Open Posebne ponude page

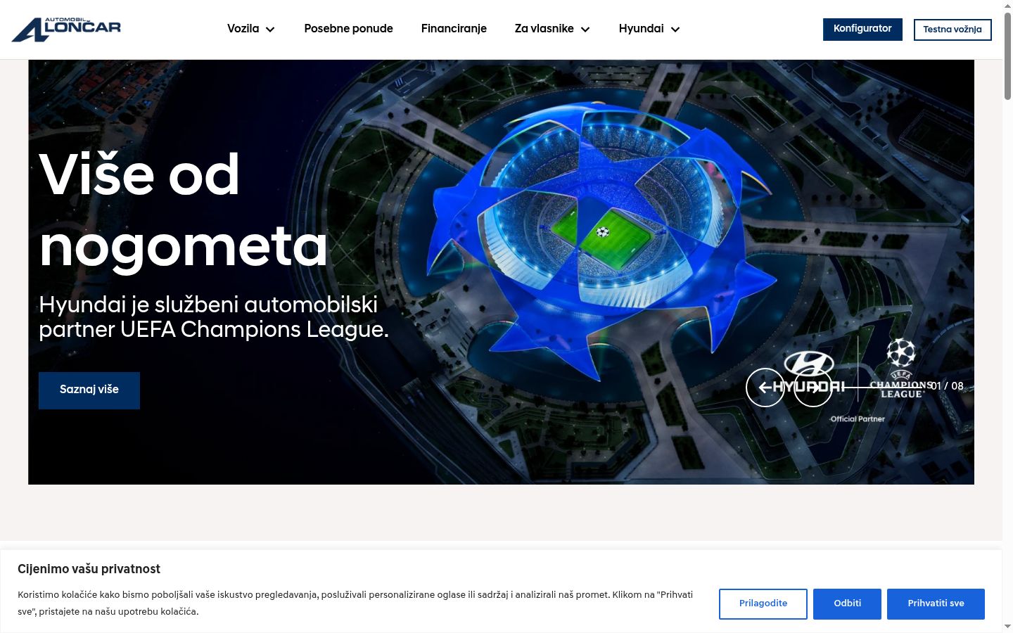tap(348, 29)
